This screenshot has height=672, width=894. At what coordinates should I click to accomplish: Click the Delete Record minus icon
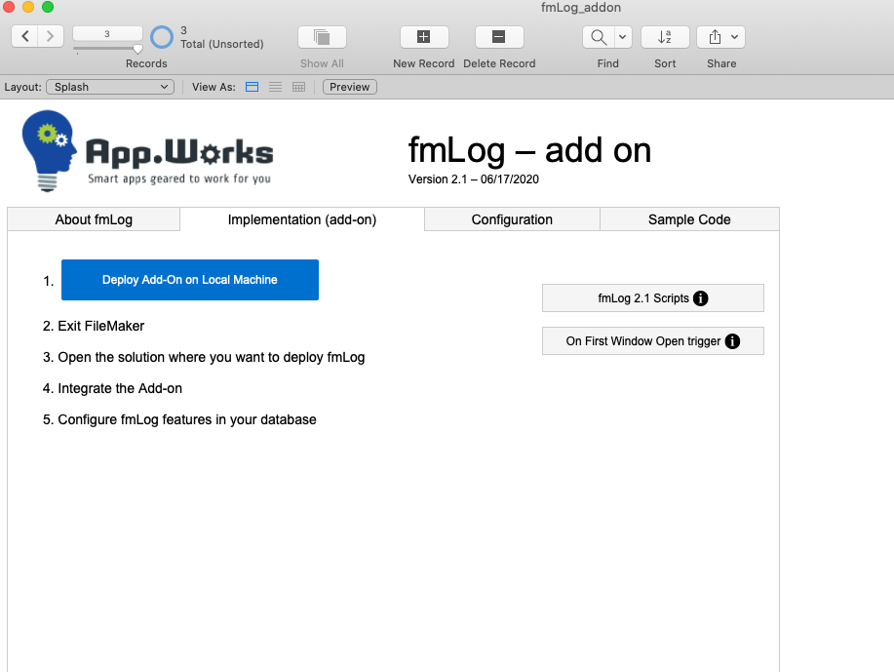499,37
